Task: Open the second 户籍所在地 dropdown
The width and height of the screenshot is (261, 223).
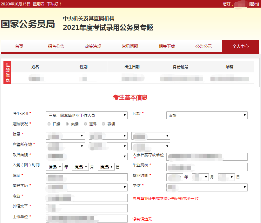Action: click(108, 146)
